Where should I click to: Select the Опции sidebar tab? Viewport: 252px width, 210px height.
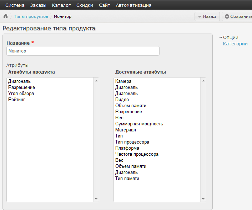231,37
